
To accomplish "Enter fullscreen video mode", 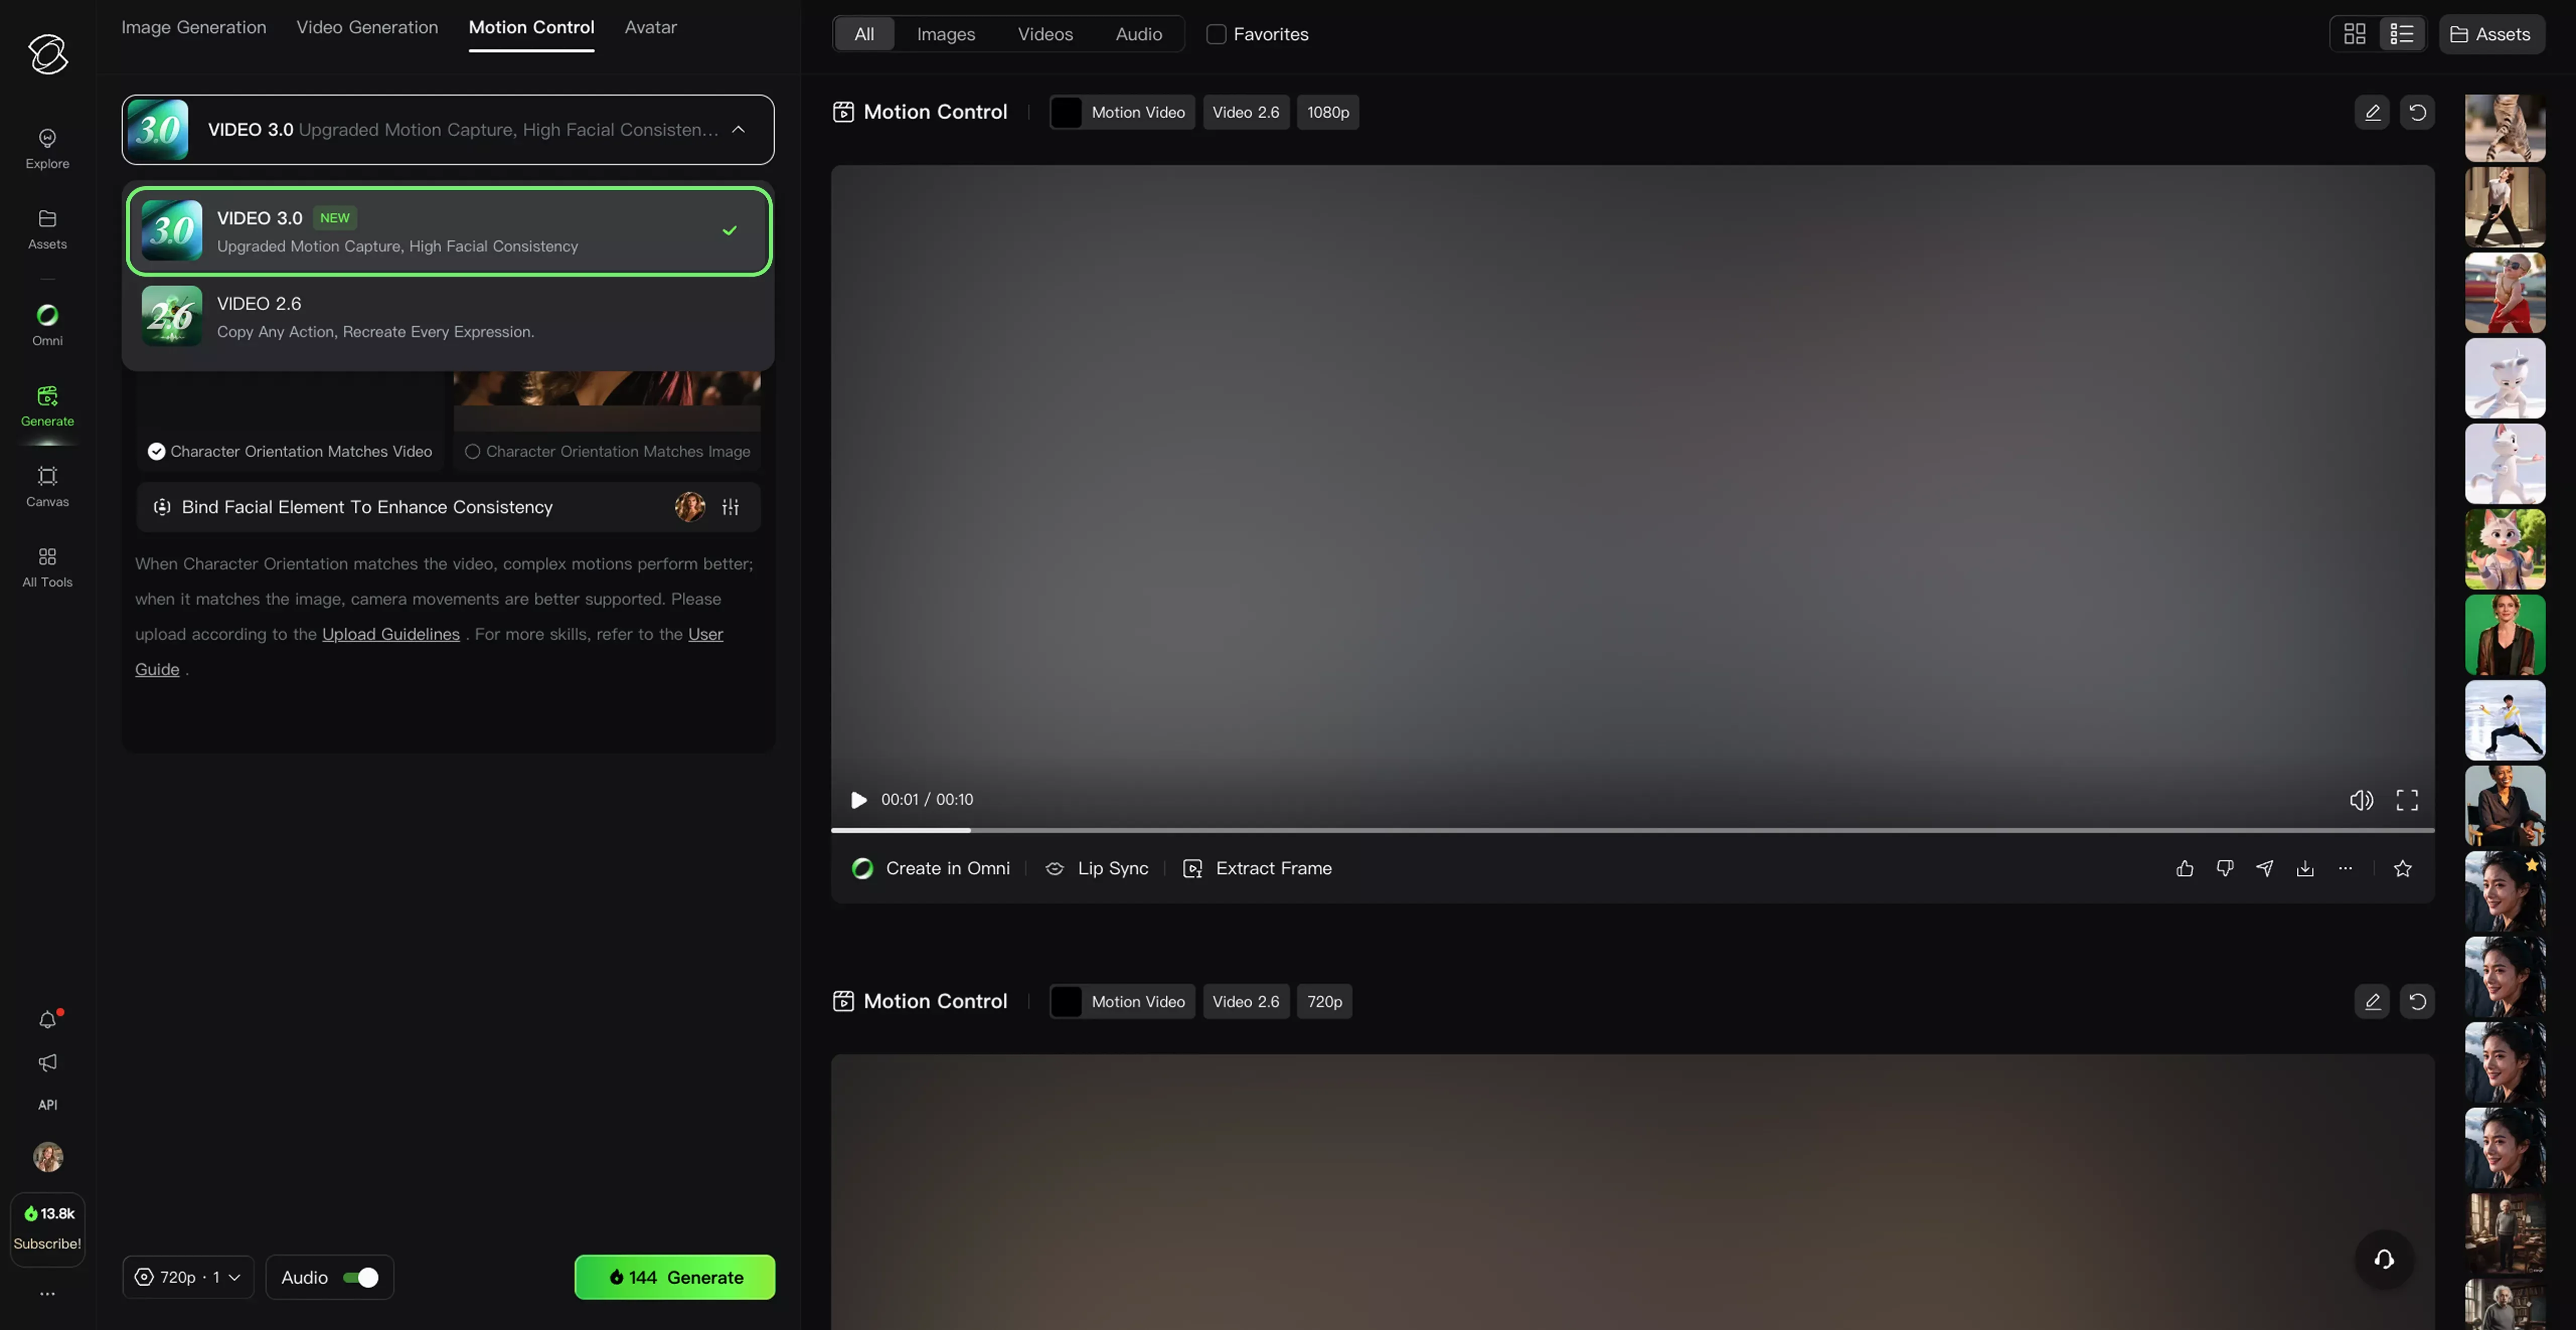I will pos(2406,800).
